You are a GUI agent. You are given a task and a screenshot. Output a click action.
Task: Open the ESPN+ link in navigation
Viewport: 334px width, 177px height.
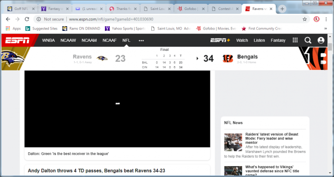(220, 40)
